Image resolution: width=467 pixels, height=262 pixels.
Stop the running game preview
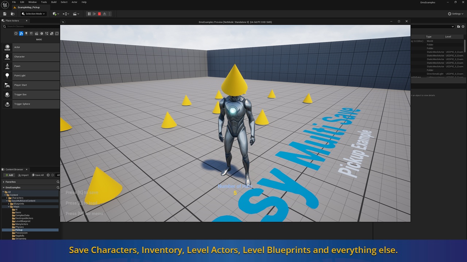pos(99,14)
